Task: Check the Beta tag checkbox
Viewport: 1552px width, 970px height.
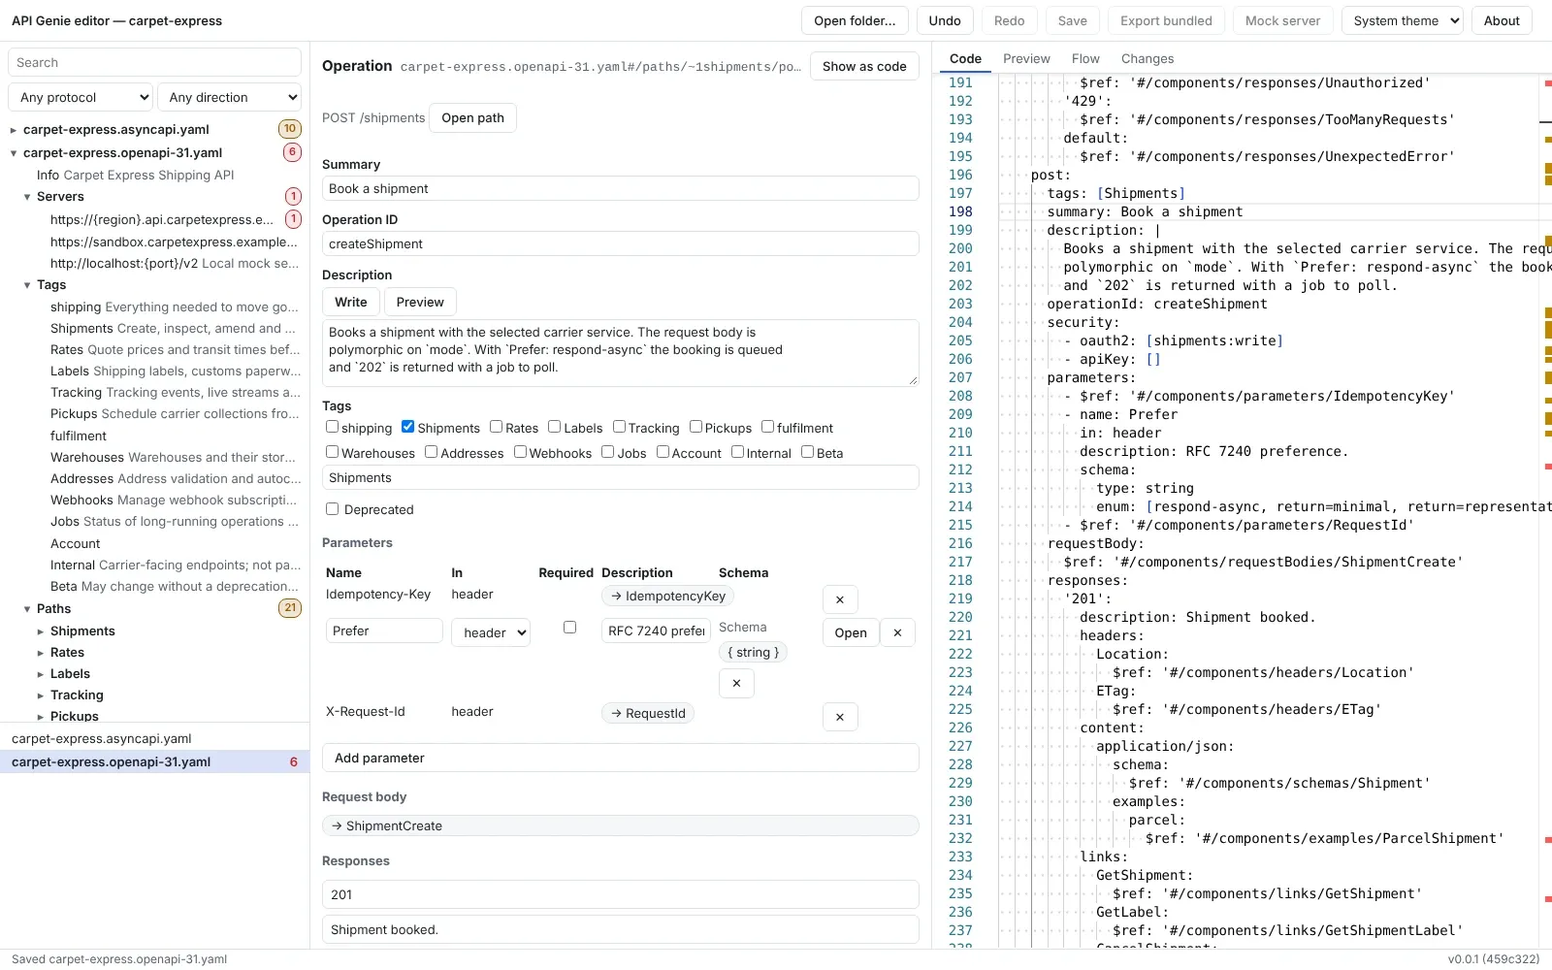Action: click(x=807, y=451)
